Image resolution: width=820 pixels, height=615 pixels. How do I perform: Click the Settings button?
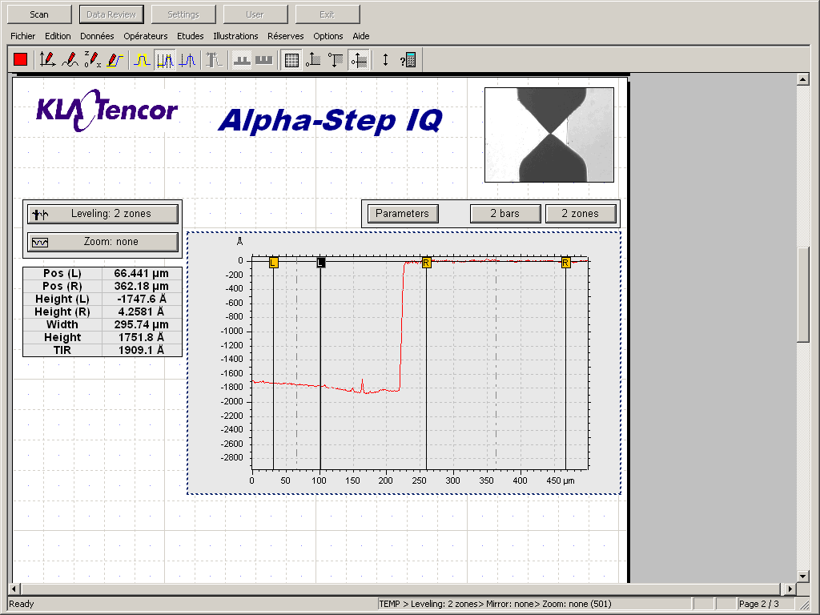click(x=183, y=14)
